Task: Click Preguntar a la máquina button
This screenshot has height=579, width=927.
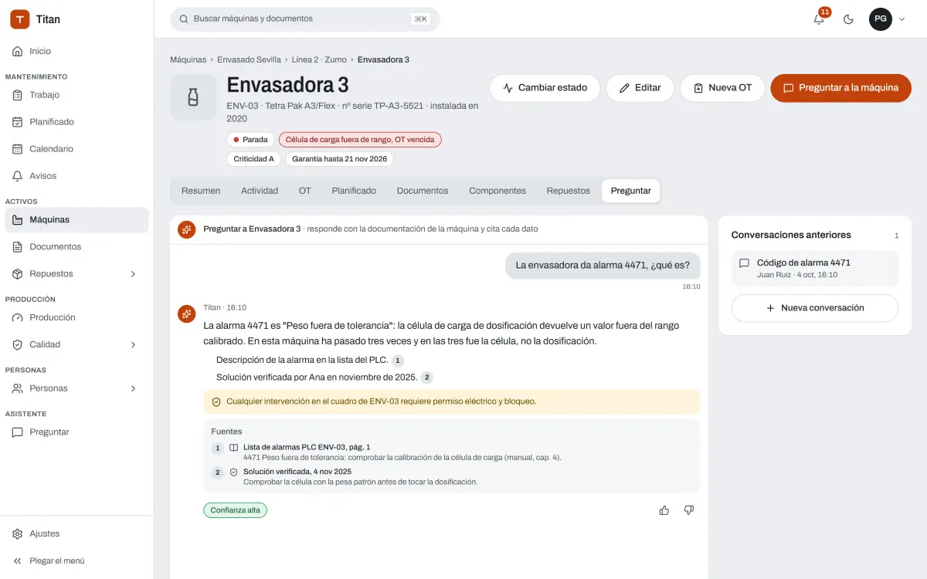Action: [x=840, y=88]
